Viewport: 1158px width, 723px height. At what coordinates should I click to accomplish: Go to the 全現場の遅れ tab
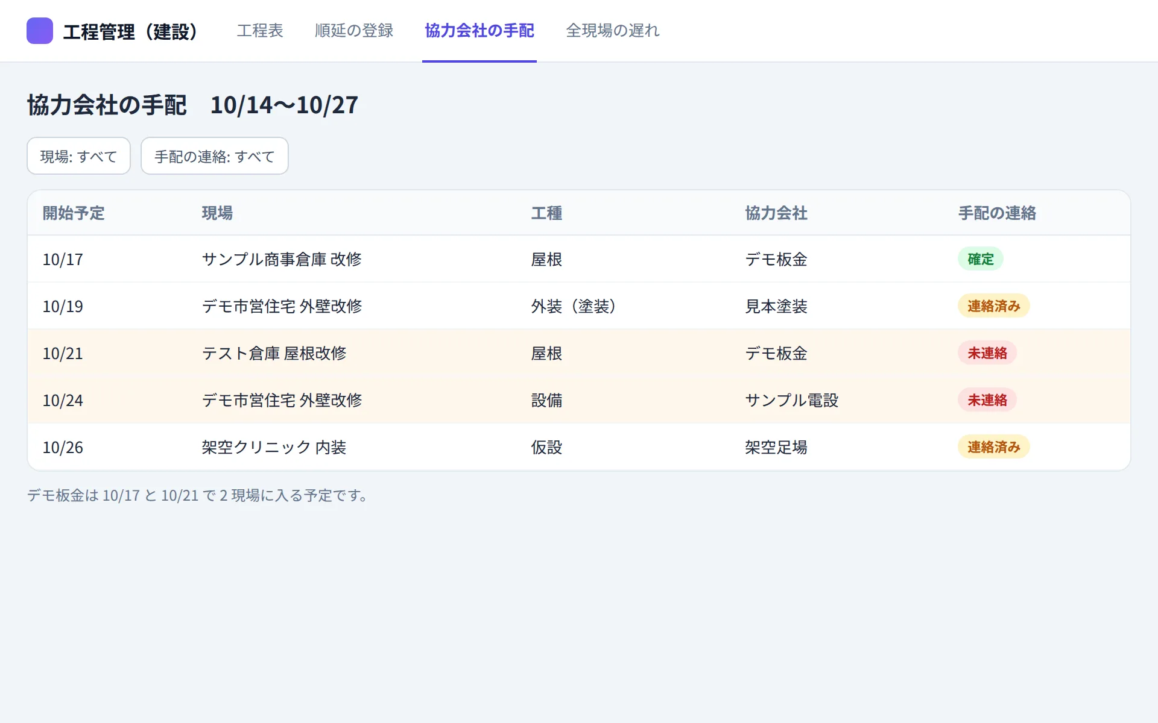pyautogui.click(x=613, y=31)
